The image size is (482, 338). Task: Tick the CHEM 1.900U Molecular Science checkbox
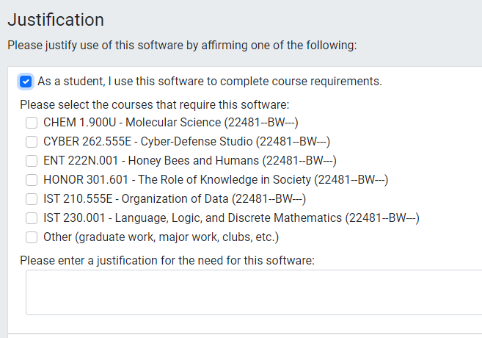click(32, 122)
